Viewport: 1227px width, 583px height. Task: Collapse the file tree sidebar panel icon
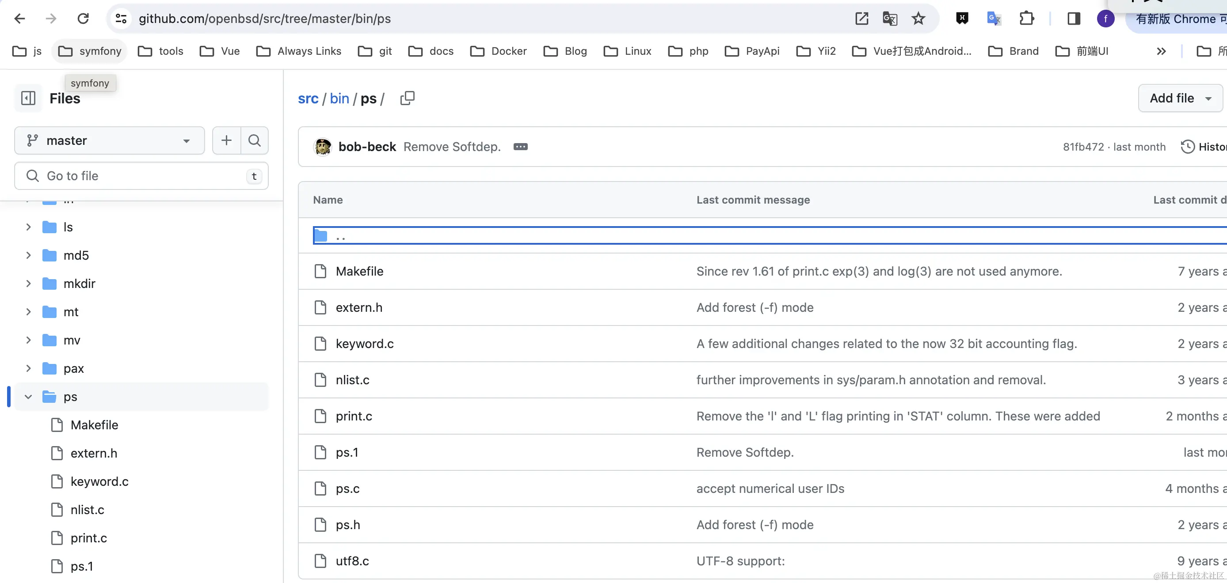tap(28, 98)
